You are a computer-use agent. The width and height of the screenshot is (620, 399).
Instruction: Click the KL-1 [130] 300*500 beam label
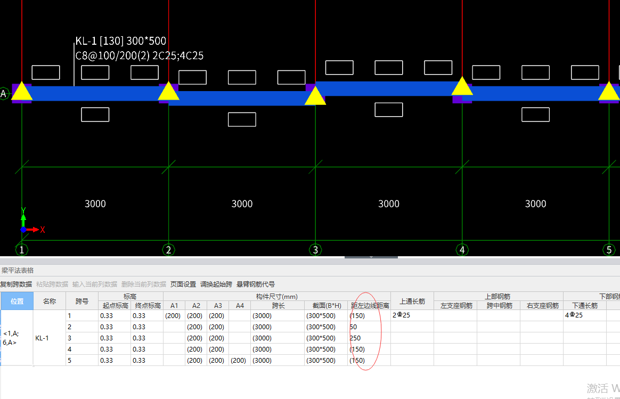(120, 40)
